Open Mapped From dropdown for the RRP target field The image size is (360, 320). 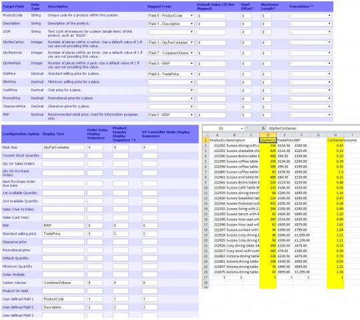tap(171, 115)
